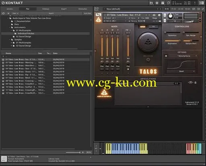Toggle button under the FM Pan knob
Image resolution: width=206 pixels, height=166 pixels.
tap(128, 69)
